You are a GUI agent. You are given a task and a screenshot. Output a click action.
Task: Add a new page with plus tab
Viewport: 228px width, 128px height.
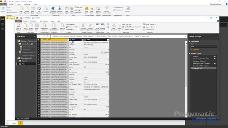(21, 123)
